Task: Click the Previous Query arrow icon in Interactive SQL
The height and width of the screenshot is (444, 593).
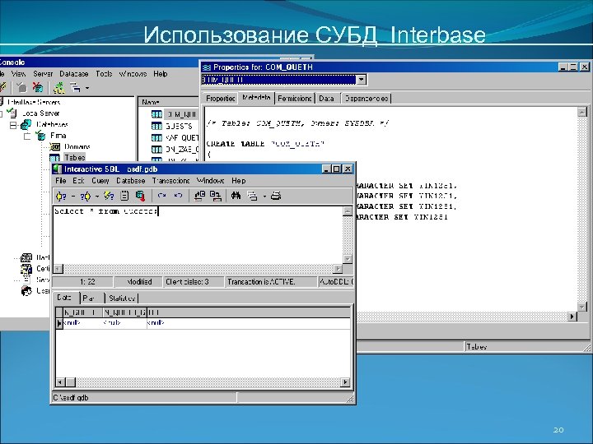Action: click(x=61, y=196)
